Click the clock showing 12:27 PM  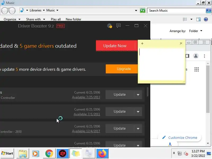[198, 151]
